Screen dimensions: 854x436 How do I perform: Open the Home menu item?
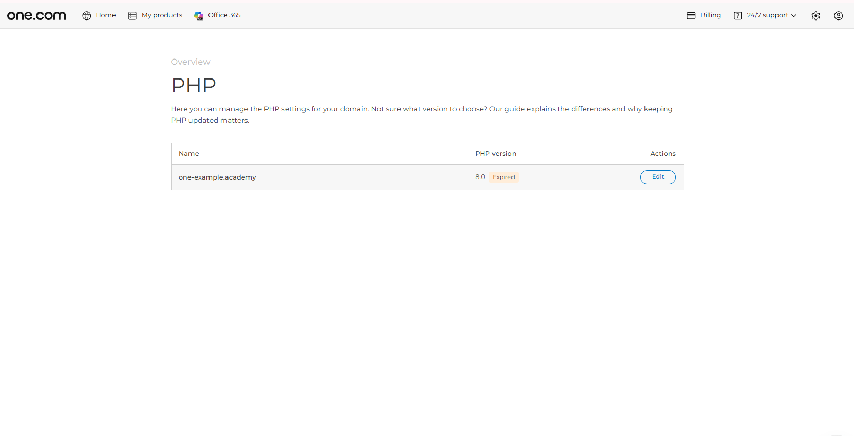(106, 15)
